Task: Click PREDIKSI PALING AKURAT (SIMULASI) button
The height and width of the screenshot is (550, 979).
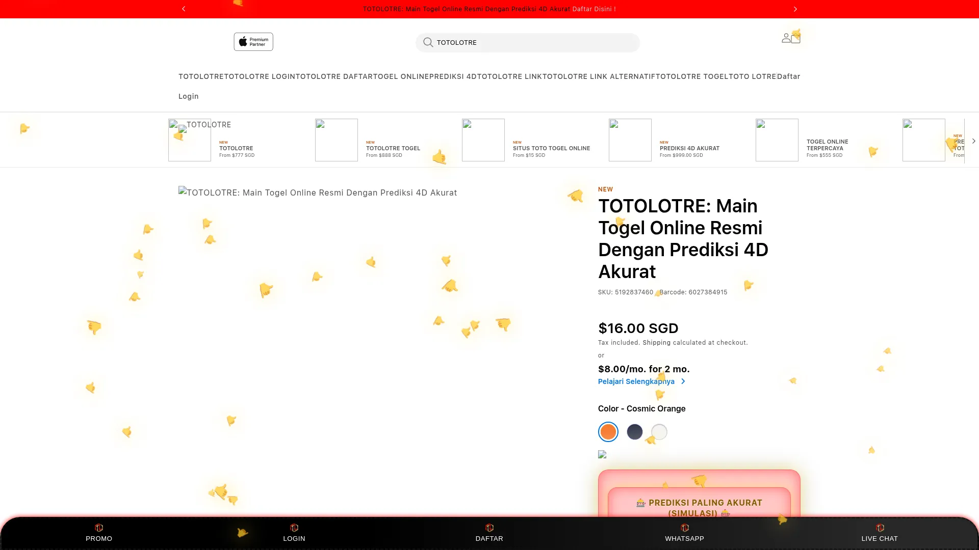Action: [x=699, y=503]
